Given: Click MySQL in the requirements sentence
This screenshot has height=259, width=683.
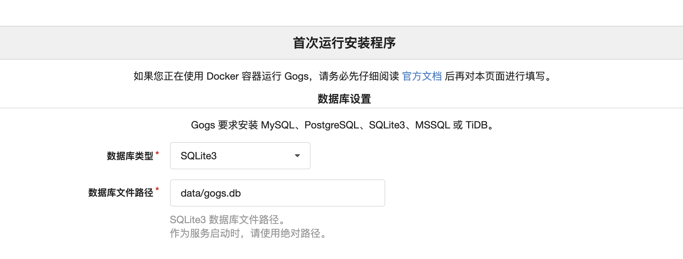Looking at the screenshot, I should point(278,125).
